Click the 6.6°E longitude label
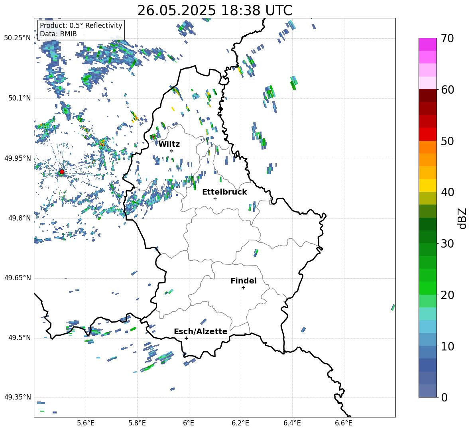 click(x=344, y=423)
